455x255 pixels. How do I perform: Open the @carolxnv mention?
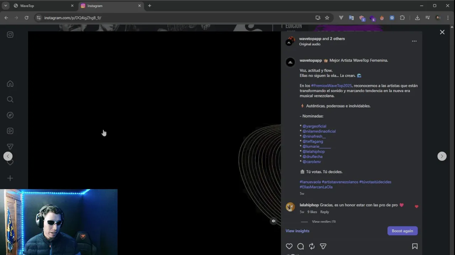312,162
